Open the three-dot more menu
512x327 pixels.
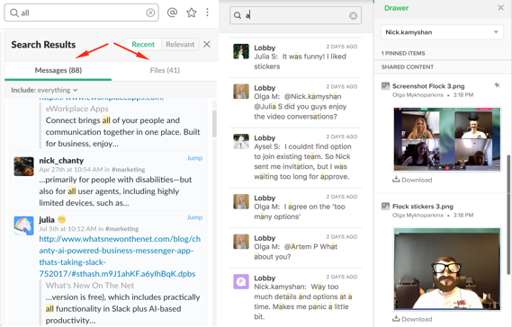tap(207, 13)
